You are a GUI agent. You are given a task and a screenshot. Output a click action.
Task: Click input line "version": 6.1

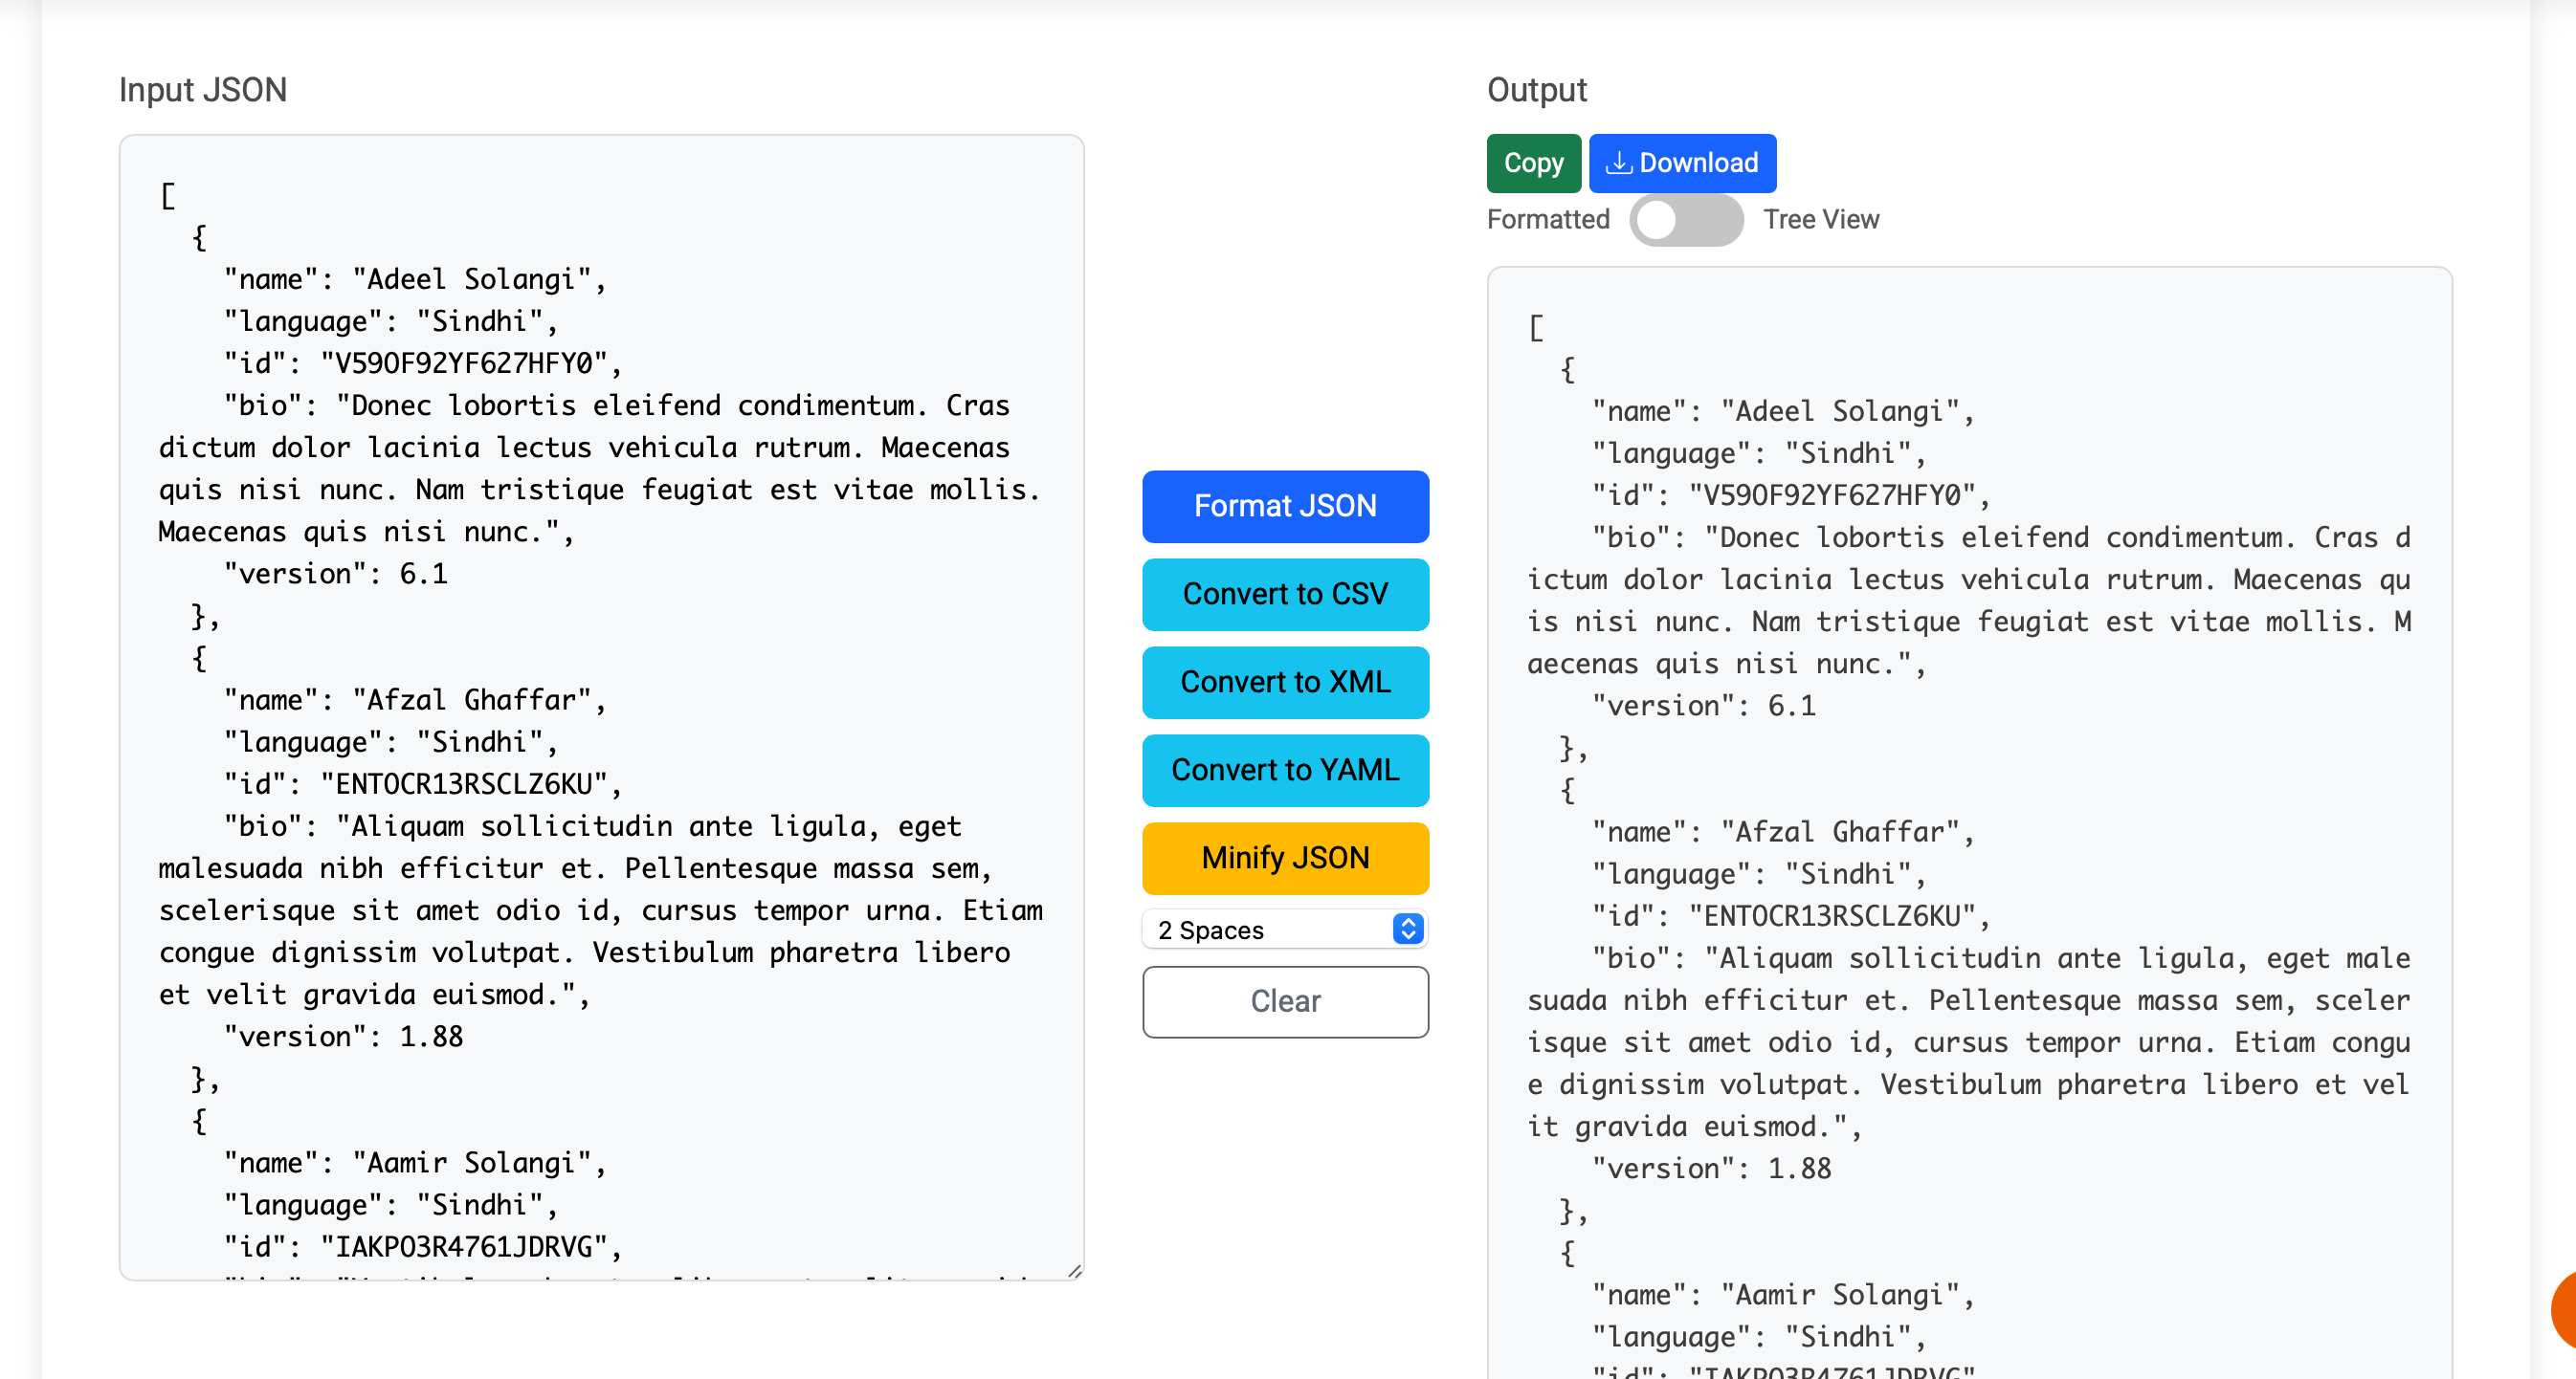coord(335,575)
